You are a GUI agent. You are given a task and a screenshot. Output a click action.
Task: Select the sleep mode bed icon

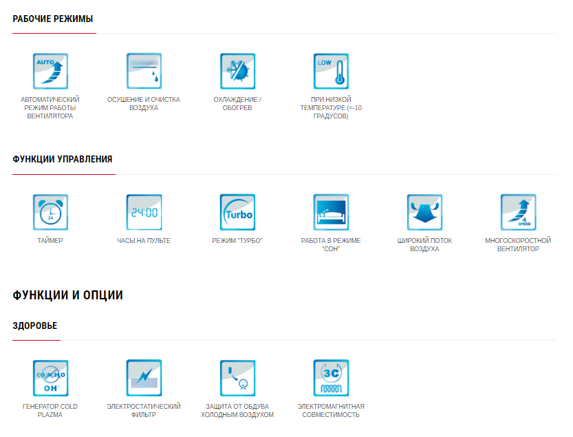pyautogui.click(x=331, y=212)
